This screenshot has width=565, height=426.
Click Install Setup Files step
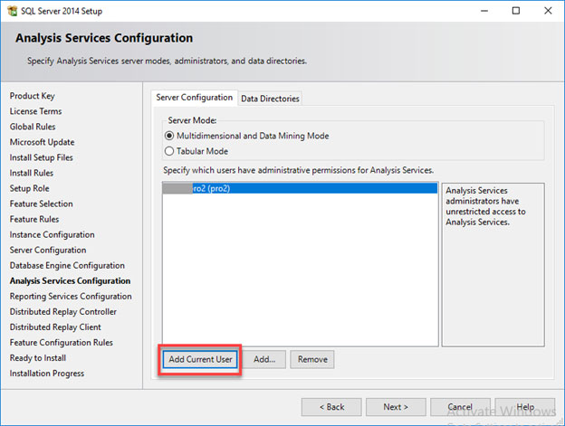pyautogui.click(x=41, y=157)
